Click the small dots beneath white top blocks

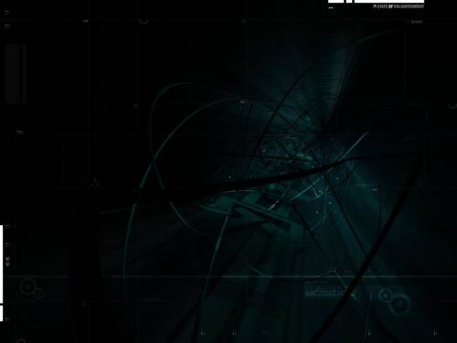331,8
